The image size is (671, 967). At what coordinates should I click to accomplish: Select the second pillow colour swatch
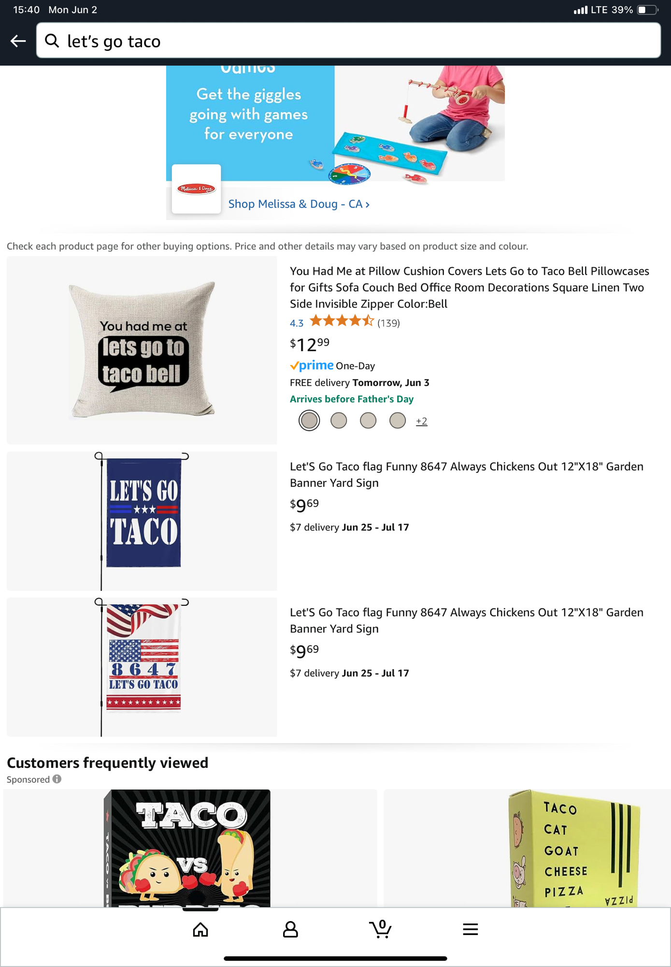pyautogui.click(x=339, y=420)
